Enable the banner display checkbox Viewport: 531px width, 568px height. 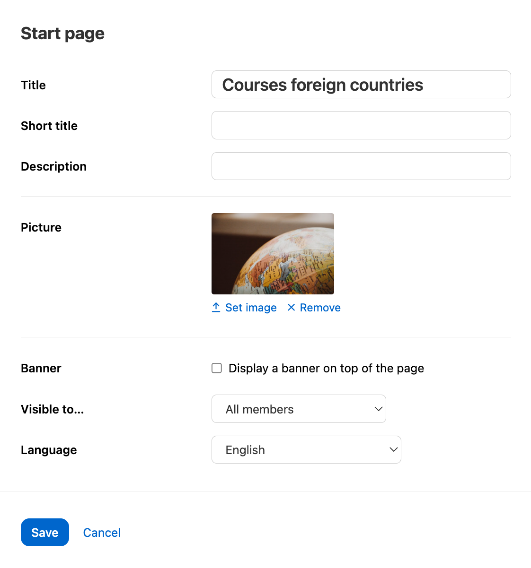tap(217, 368)
